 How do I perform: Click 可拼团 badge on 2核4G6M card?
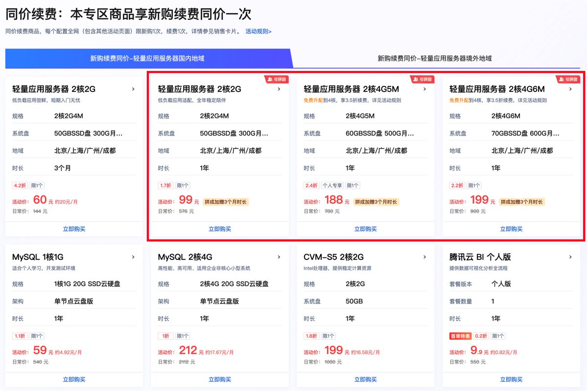click(x=568, y=79)
